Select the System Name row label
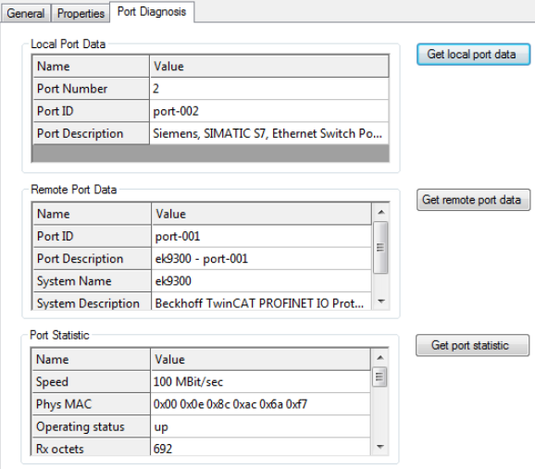Screen dimensions: 535x469 (x=93, y=281)
